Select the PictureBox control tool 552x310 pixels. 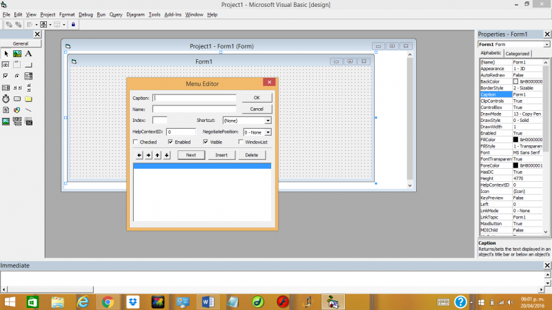click(17, 54)
